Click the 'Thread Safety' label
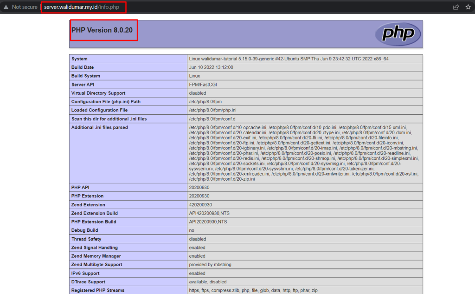475x294 pixels. [x=86, y=239]
